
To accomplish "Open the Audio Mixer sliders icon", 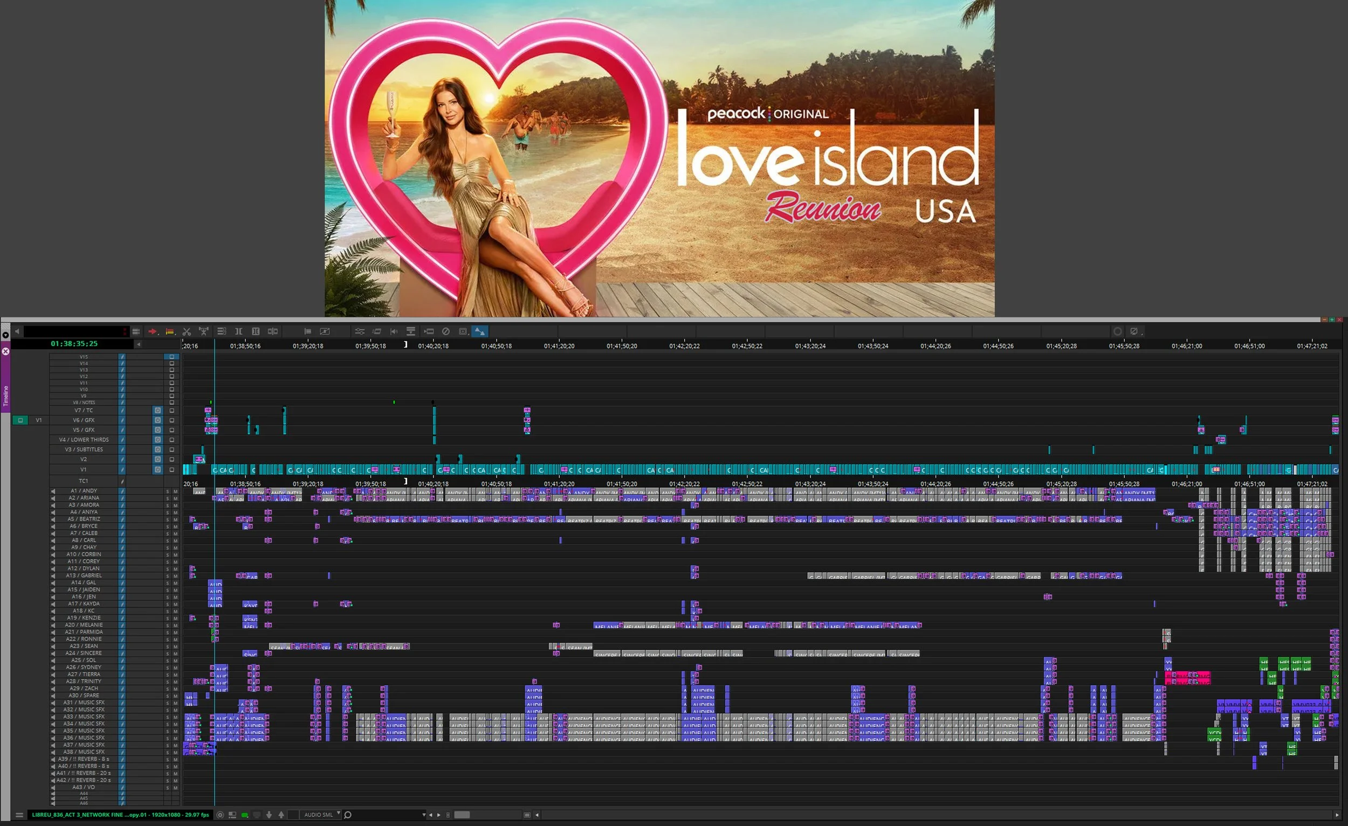I will 360,331.
